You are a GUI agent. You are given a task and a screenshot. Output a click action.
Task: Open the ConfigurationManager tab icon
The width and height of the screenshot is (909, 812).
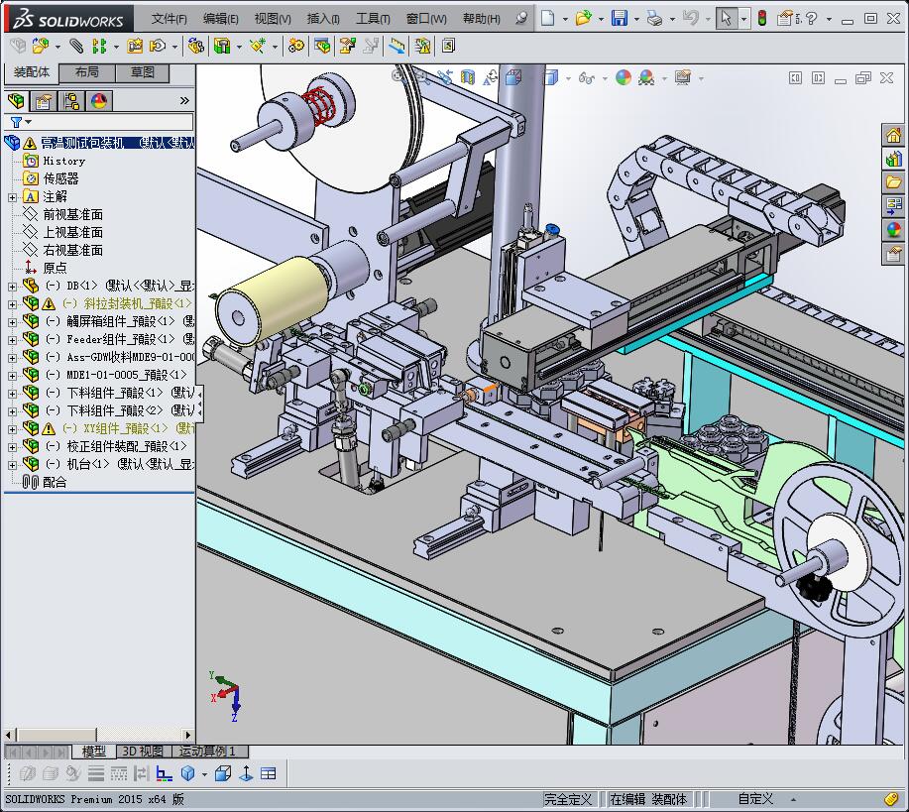[x=70, y=101]
